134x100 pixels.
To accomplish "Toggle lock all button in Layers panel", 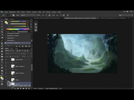I will point(18,56).
